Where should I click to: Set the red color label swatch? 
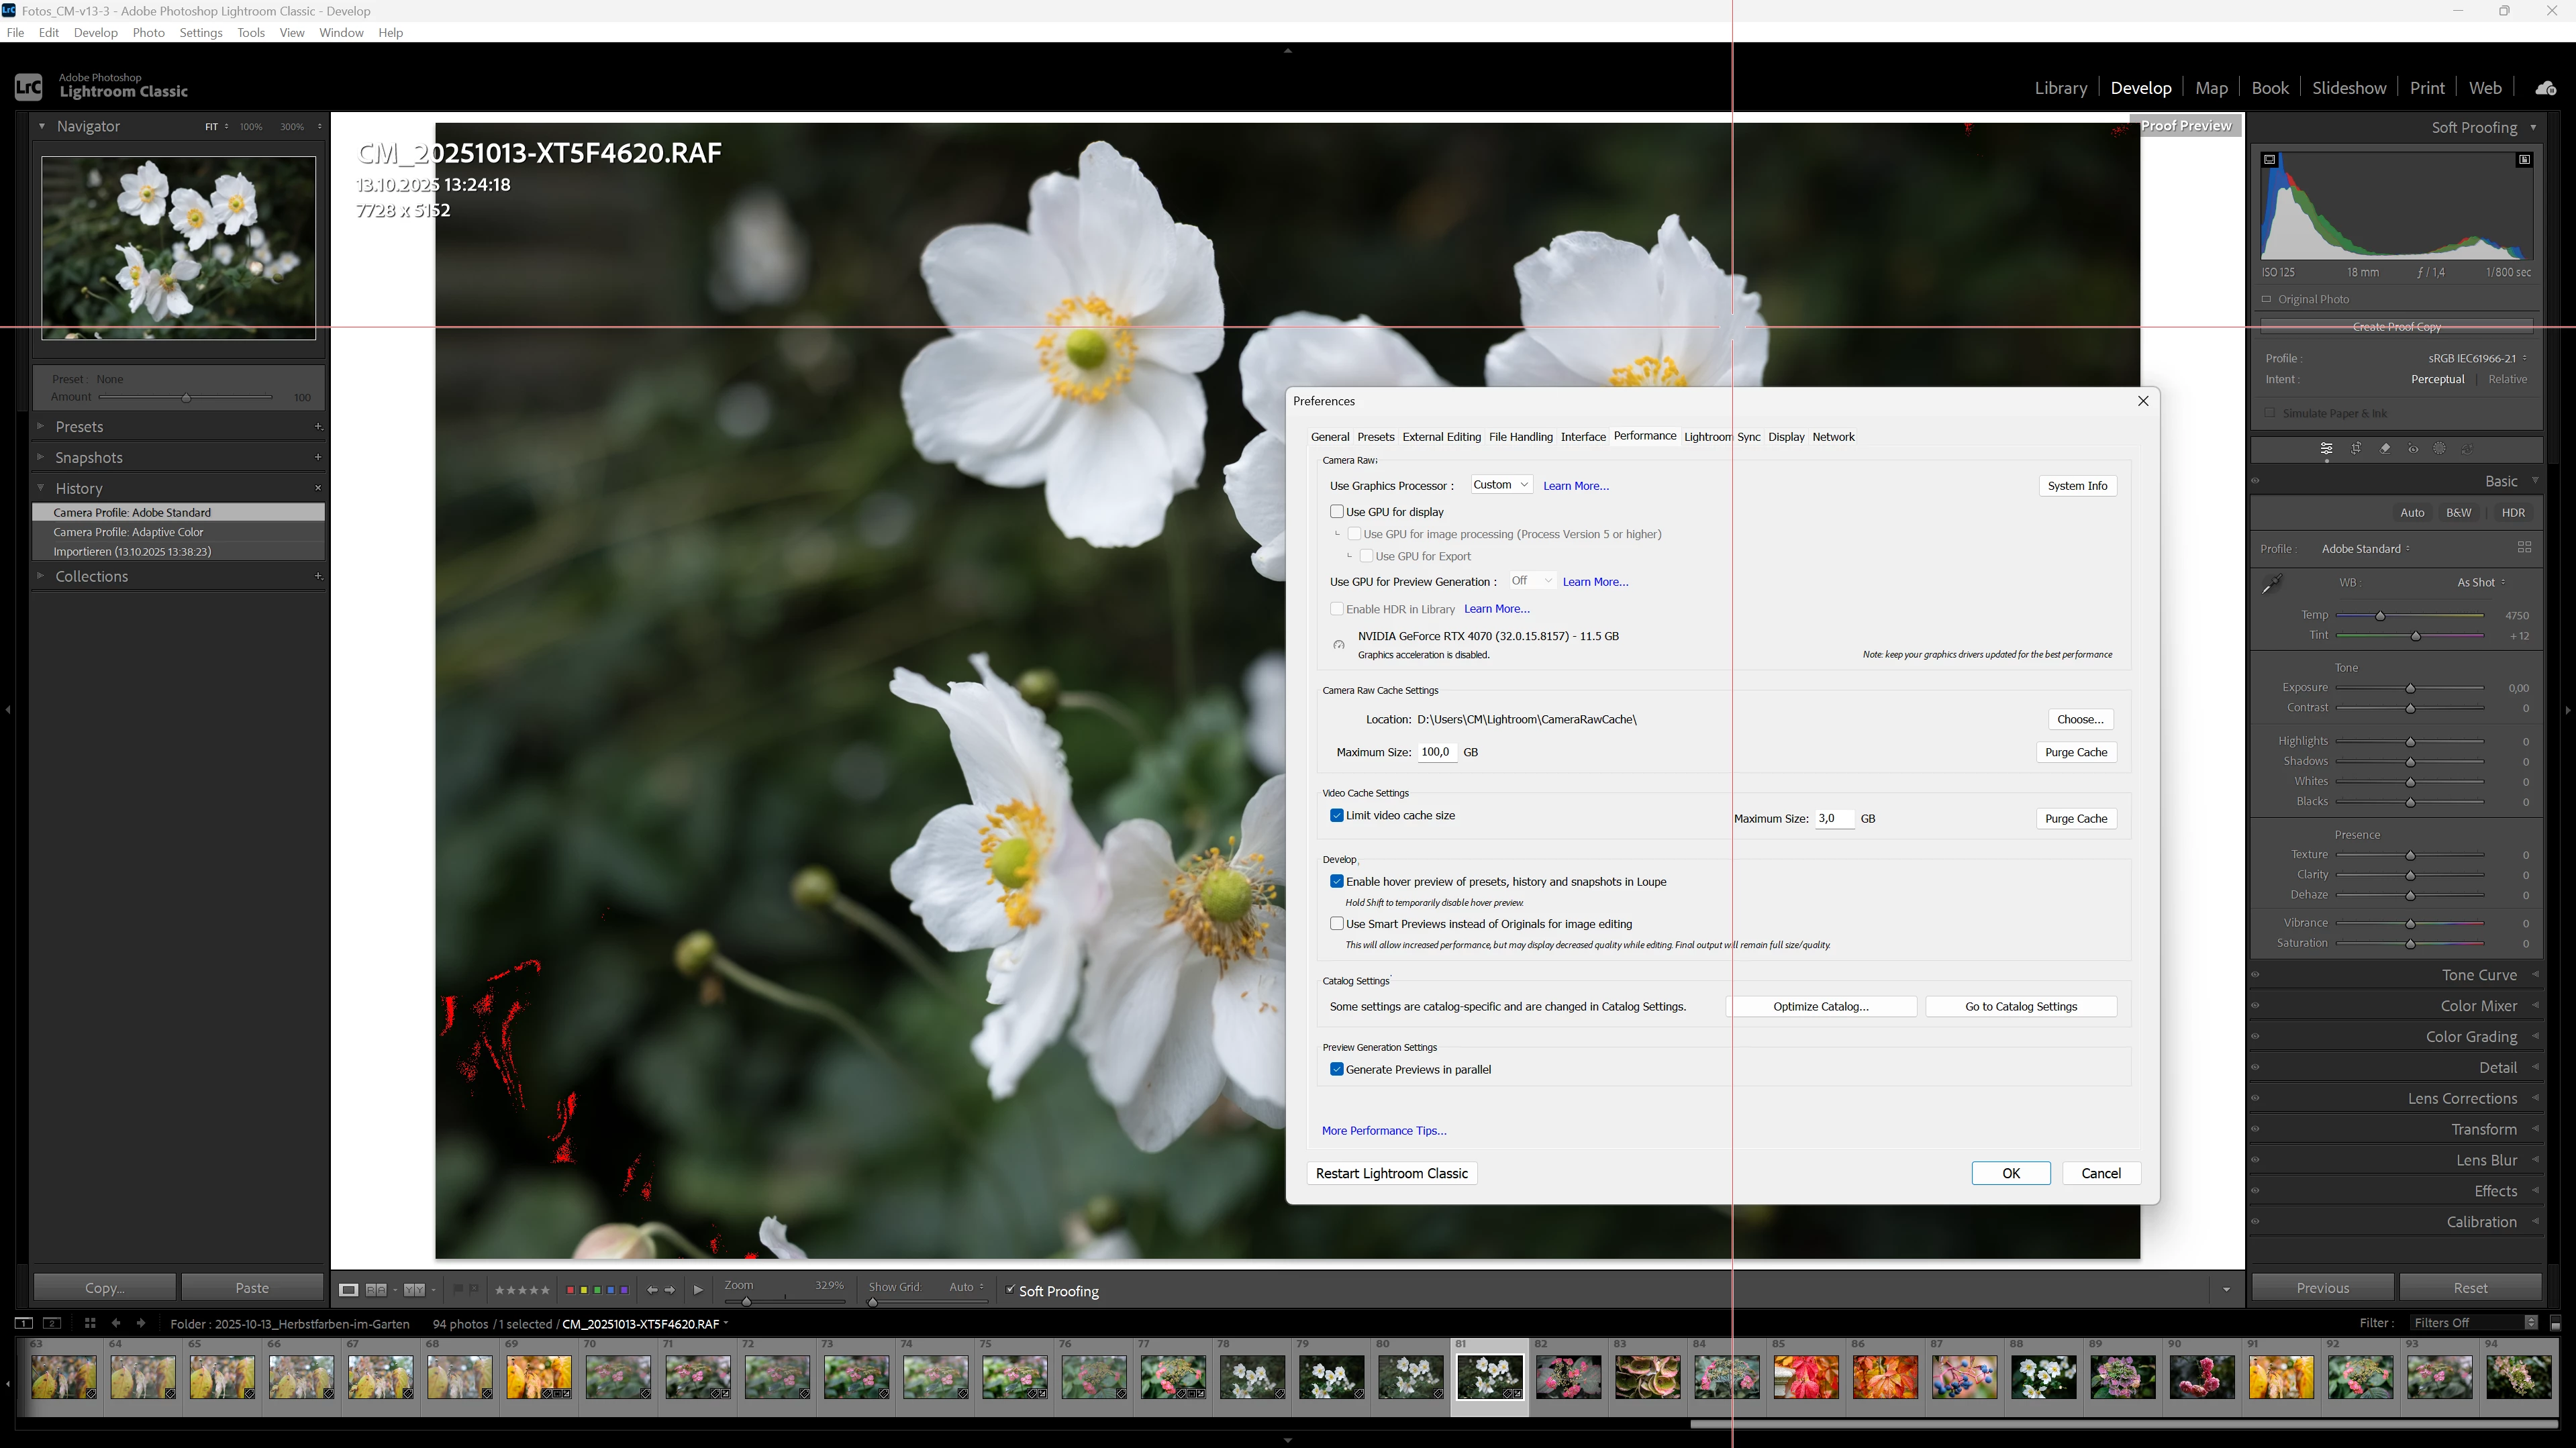570,1290
